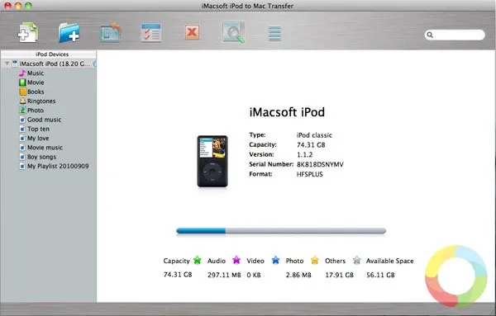Click into the toolbar search field
Viewport: 496px width, 316px height.
pos(455,35)
